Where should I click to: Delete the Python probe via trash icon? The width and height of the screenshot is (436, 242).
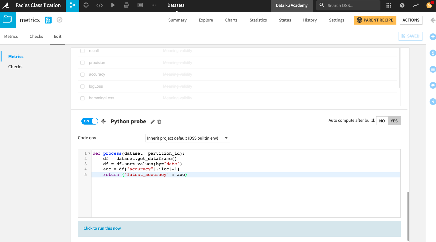(159, 121)
